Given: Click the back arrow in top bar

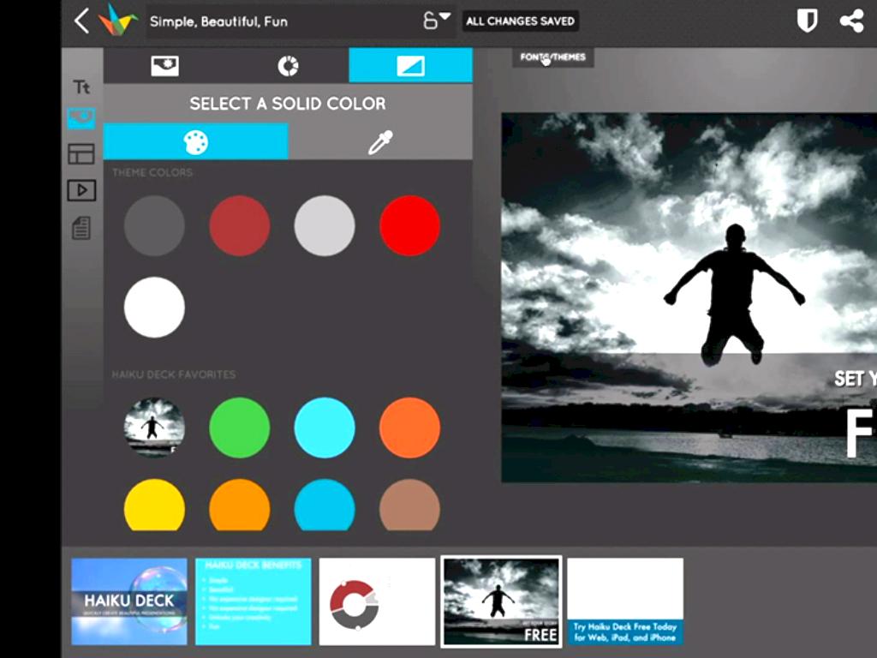Looking at the screenshot, I should coord(81,21).
